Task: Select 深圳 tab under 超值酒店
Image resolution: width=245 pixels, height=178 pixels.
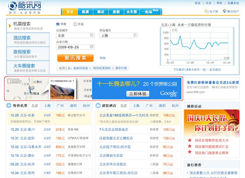Action: point(162,106)
